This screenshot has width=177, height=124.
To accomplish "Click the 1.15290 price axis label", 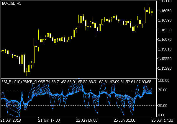I will [x=165, y=68].
